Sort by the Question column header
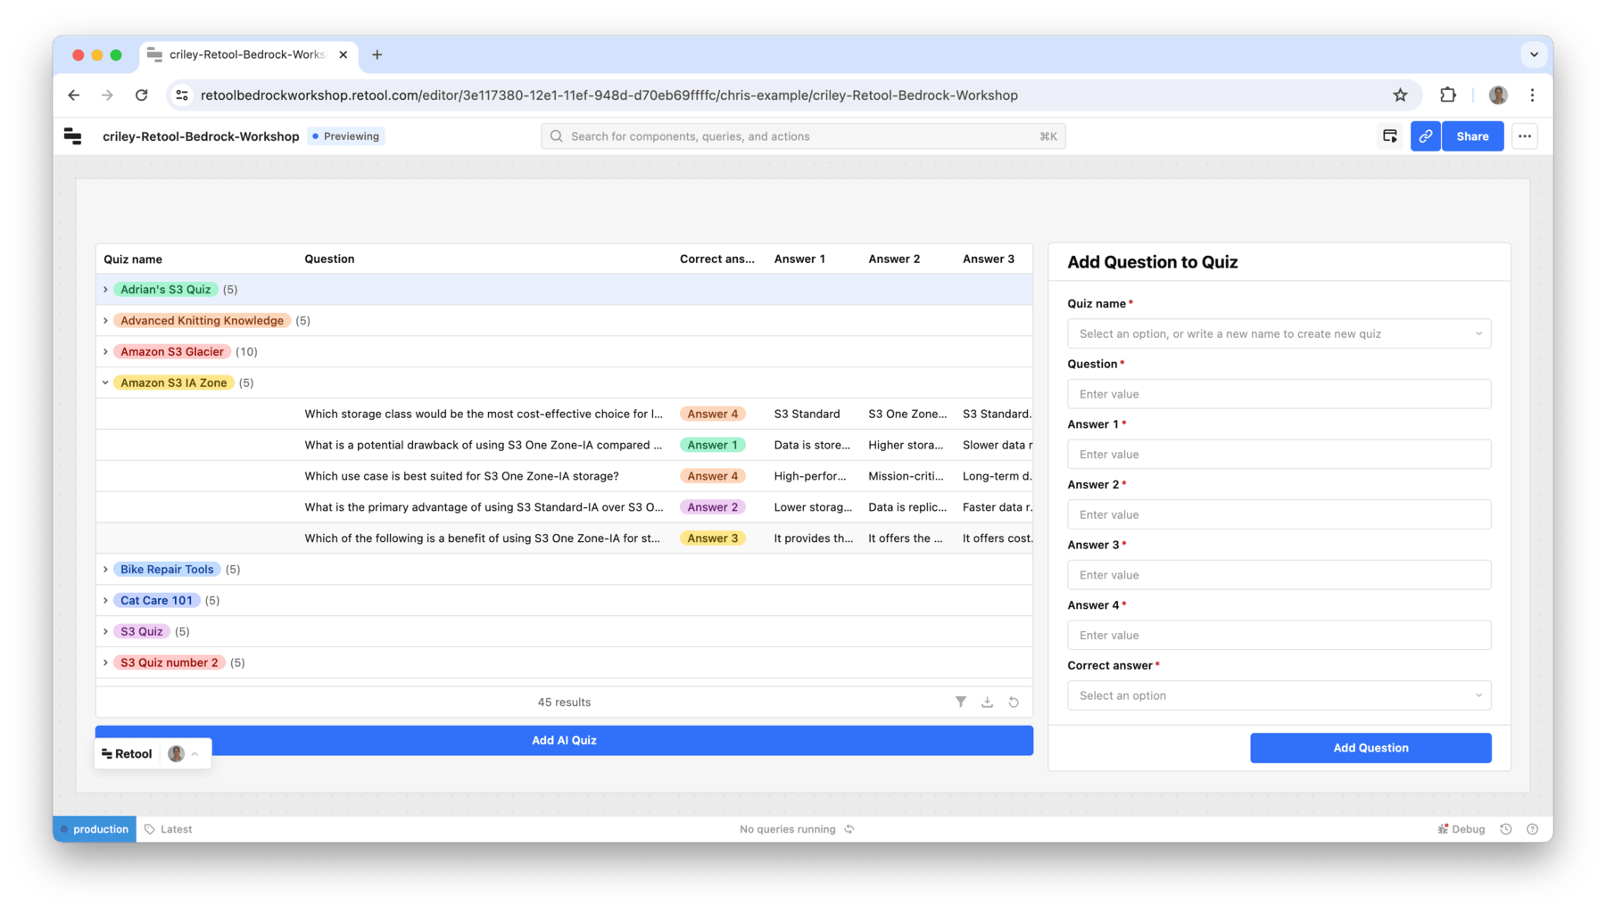 [329, 259]
